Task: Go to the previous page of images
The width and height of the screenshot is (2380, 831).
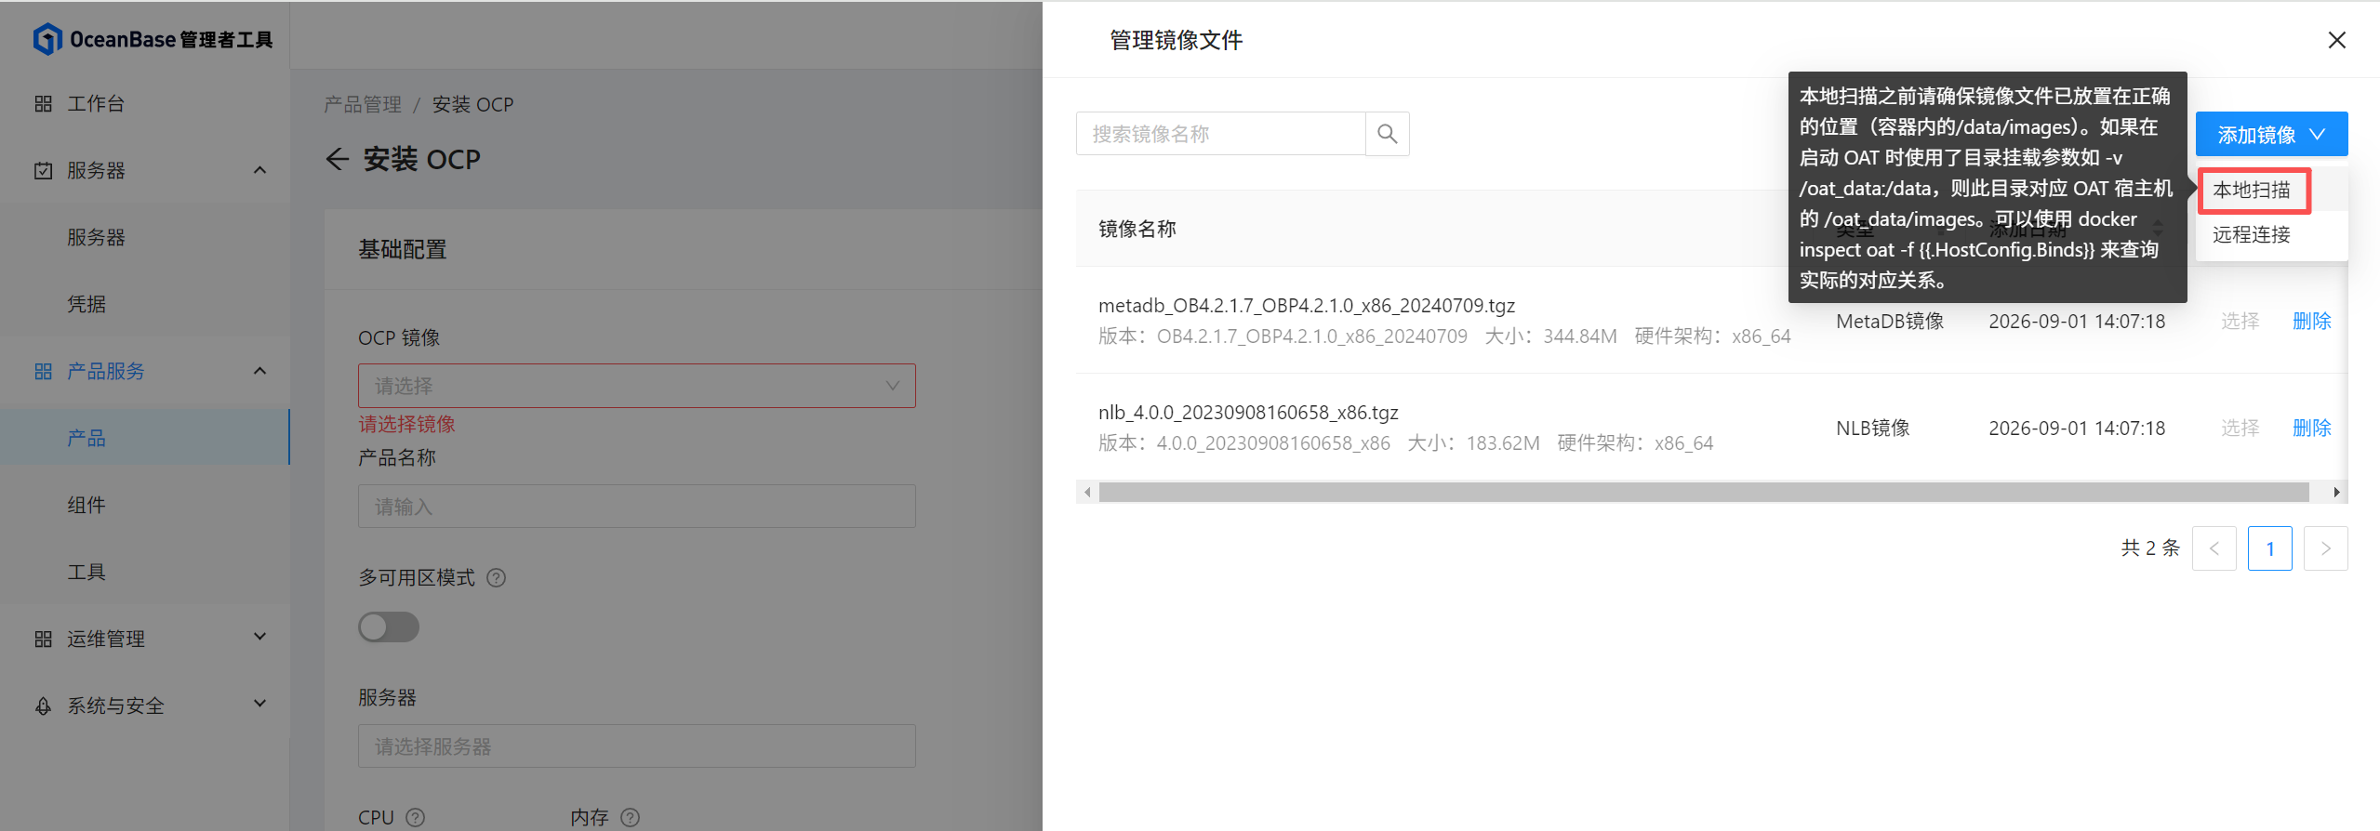Action: 2214,548
